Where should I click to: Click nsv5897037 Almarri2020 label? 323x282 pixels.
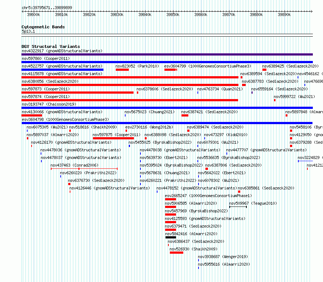53,135
